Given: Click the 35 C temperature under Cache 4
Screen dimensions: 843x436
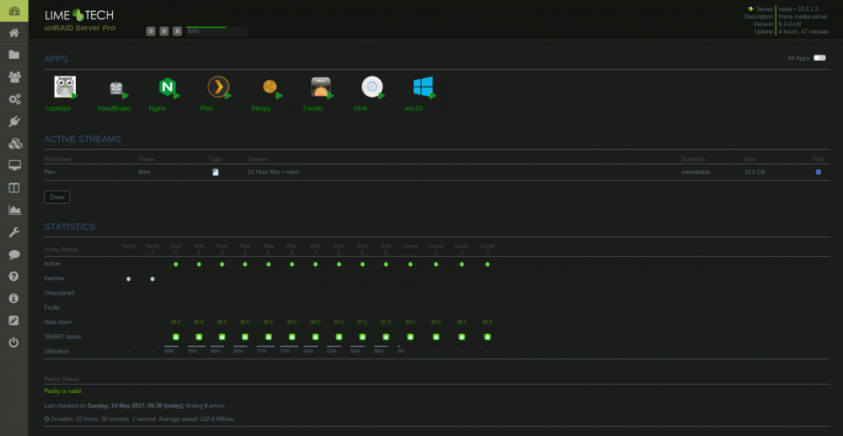Looking at the screenshot, I should [487, 322].
